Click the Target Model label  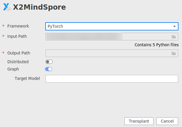(x=27, y=78)
